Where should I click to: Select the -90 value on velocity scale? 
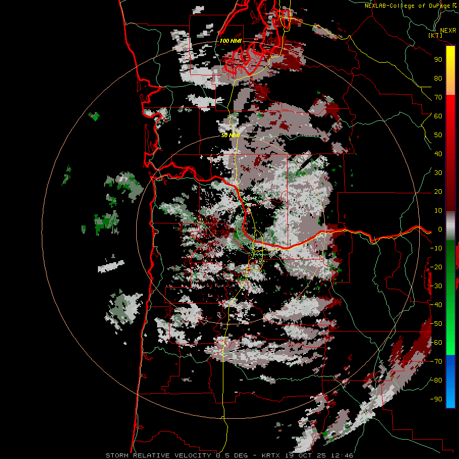tap(436, 399)
